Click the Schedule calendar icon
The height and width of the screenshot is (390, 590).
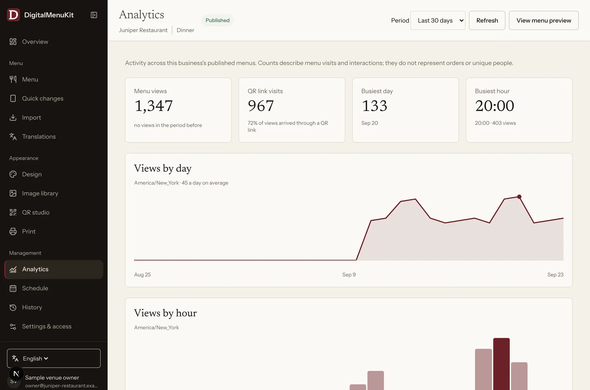(13, 288)
